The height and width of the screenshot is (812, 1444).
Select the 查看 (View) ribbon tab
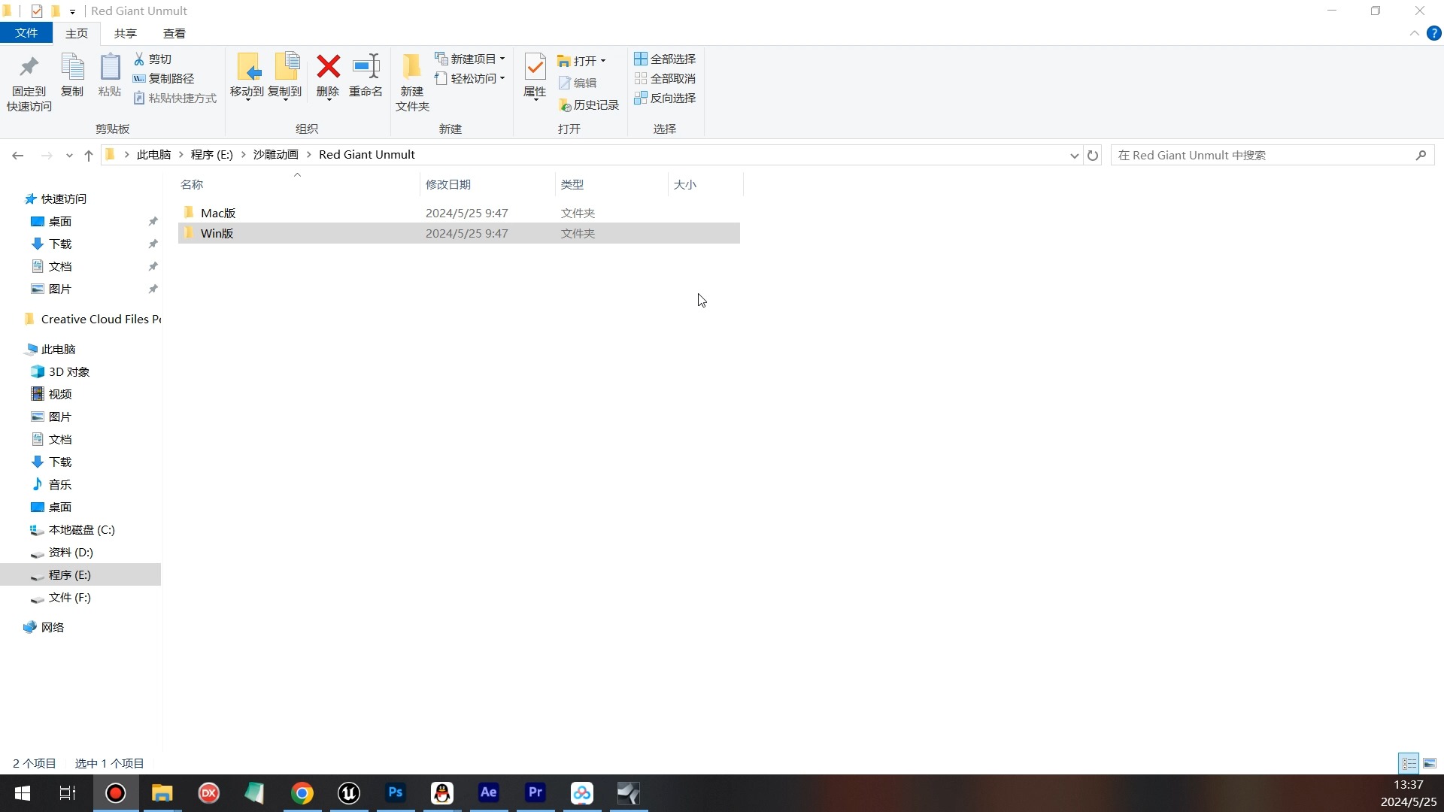[x=174, y=34]
